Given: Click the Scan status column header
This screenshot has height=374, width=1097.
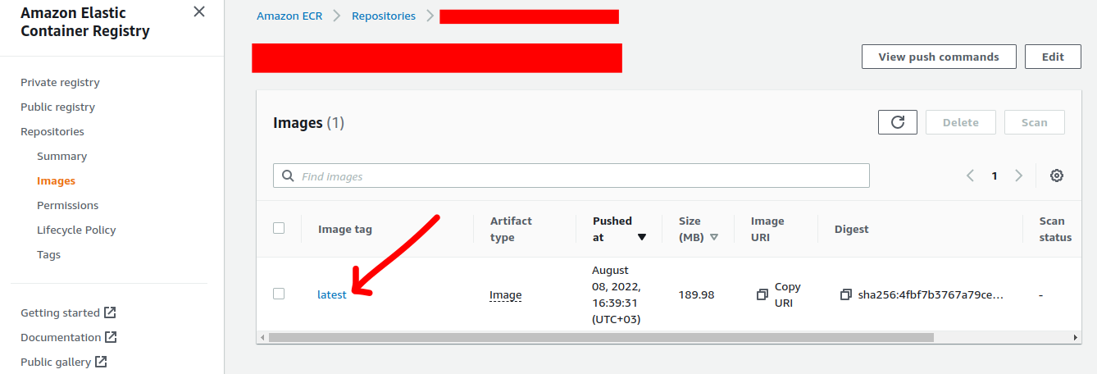Looking at the screenshot, I should [x=1055, y=229].
